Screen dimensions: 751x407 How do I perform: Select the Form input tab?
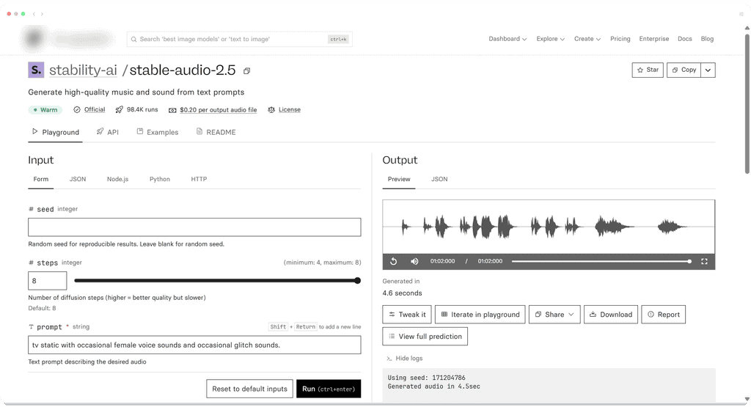pyautogui.click(x=41, y=179)
